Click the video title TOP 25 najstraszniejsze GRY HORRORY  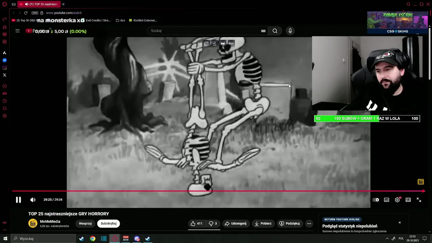69,214
